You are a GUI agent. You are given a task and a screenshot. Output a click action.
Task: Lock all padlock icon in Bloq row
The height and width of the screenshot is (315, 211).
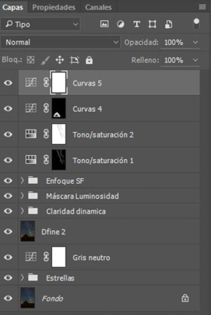pos(89,60)
